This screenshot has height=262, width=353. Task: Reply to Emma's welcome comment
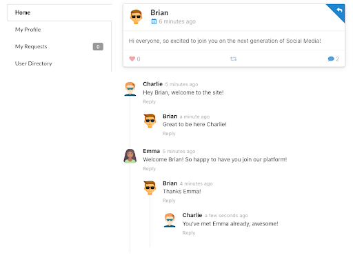(x=149, y=169)
